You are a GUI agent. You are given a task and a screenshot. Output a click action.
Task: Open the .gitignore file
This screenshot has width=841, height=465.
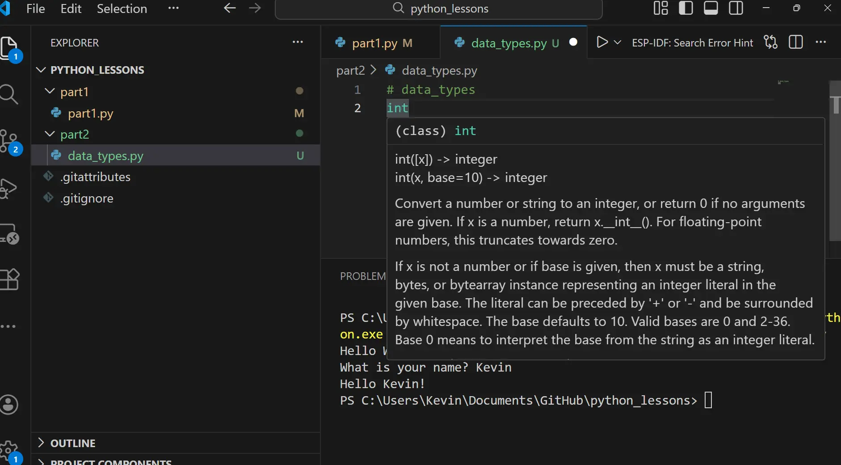176,198
